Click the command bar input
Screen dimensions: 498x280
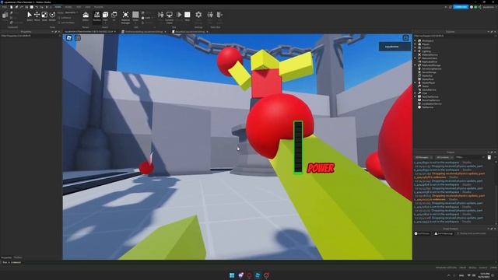pyautogui.click(x=247, y=263)
